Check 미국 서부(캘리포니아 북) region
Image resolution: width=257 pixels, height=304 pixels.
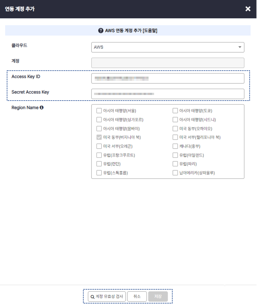175,137
